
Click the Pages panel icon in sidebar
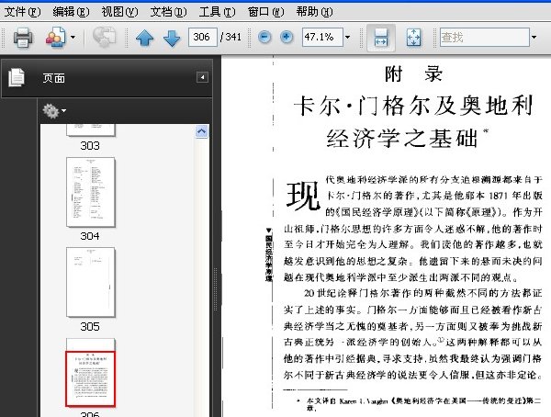(x=16, y=78)
